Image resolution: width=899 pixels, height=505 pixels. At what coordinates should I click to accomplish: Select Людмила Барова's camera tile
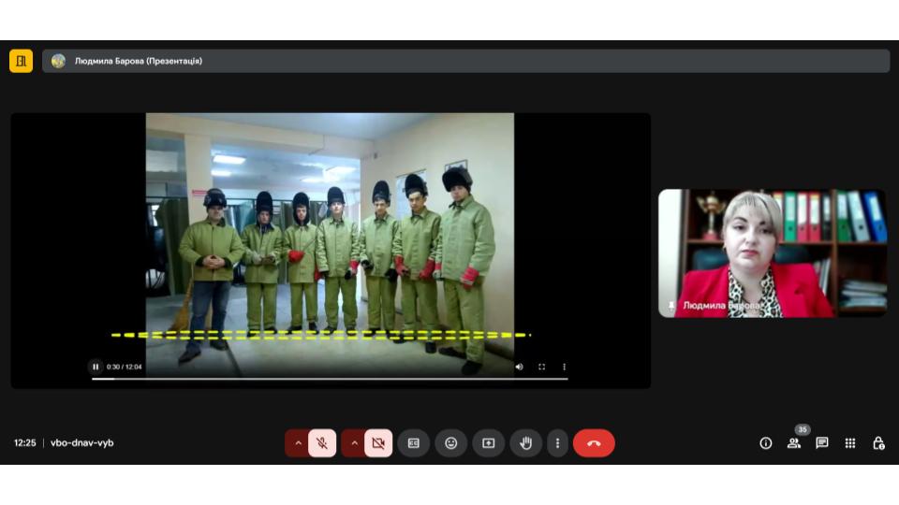(x=772, y=253)
